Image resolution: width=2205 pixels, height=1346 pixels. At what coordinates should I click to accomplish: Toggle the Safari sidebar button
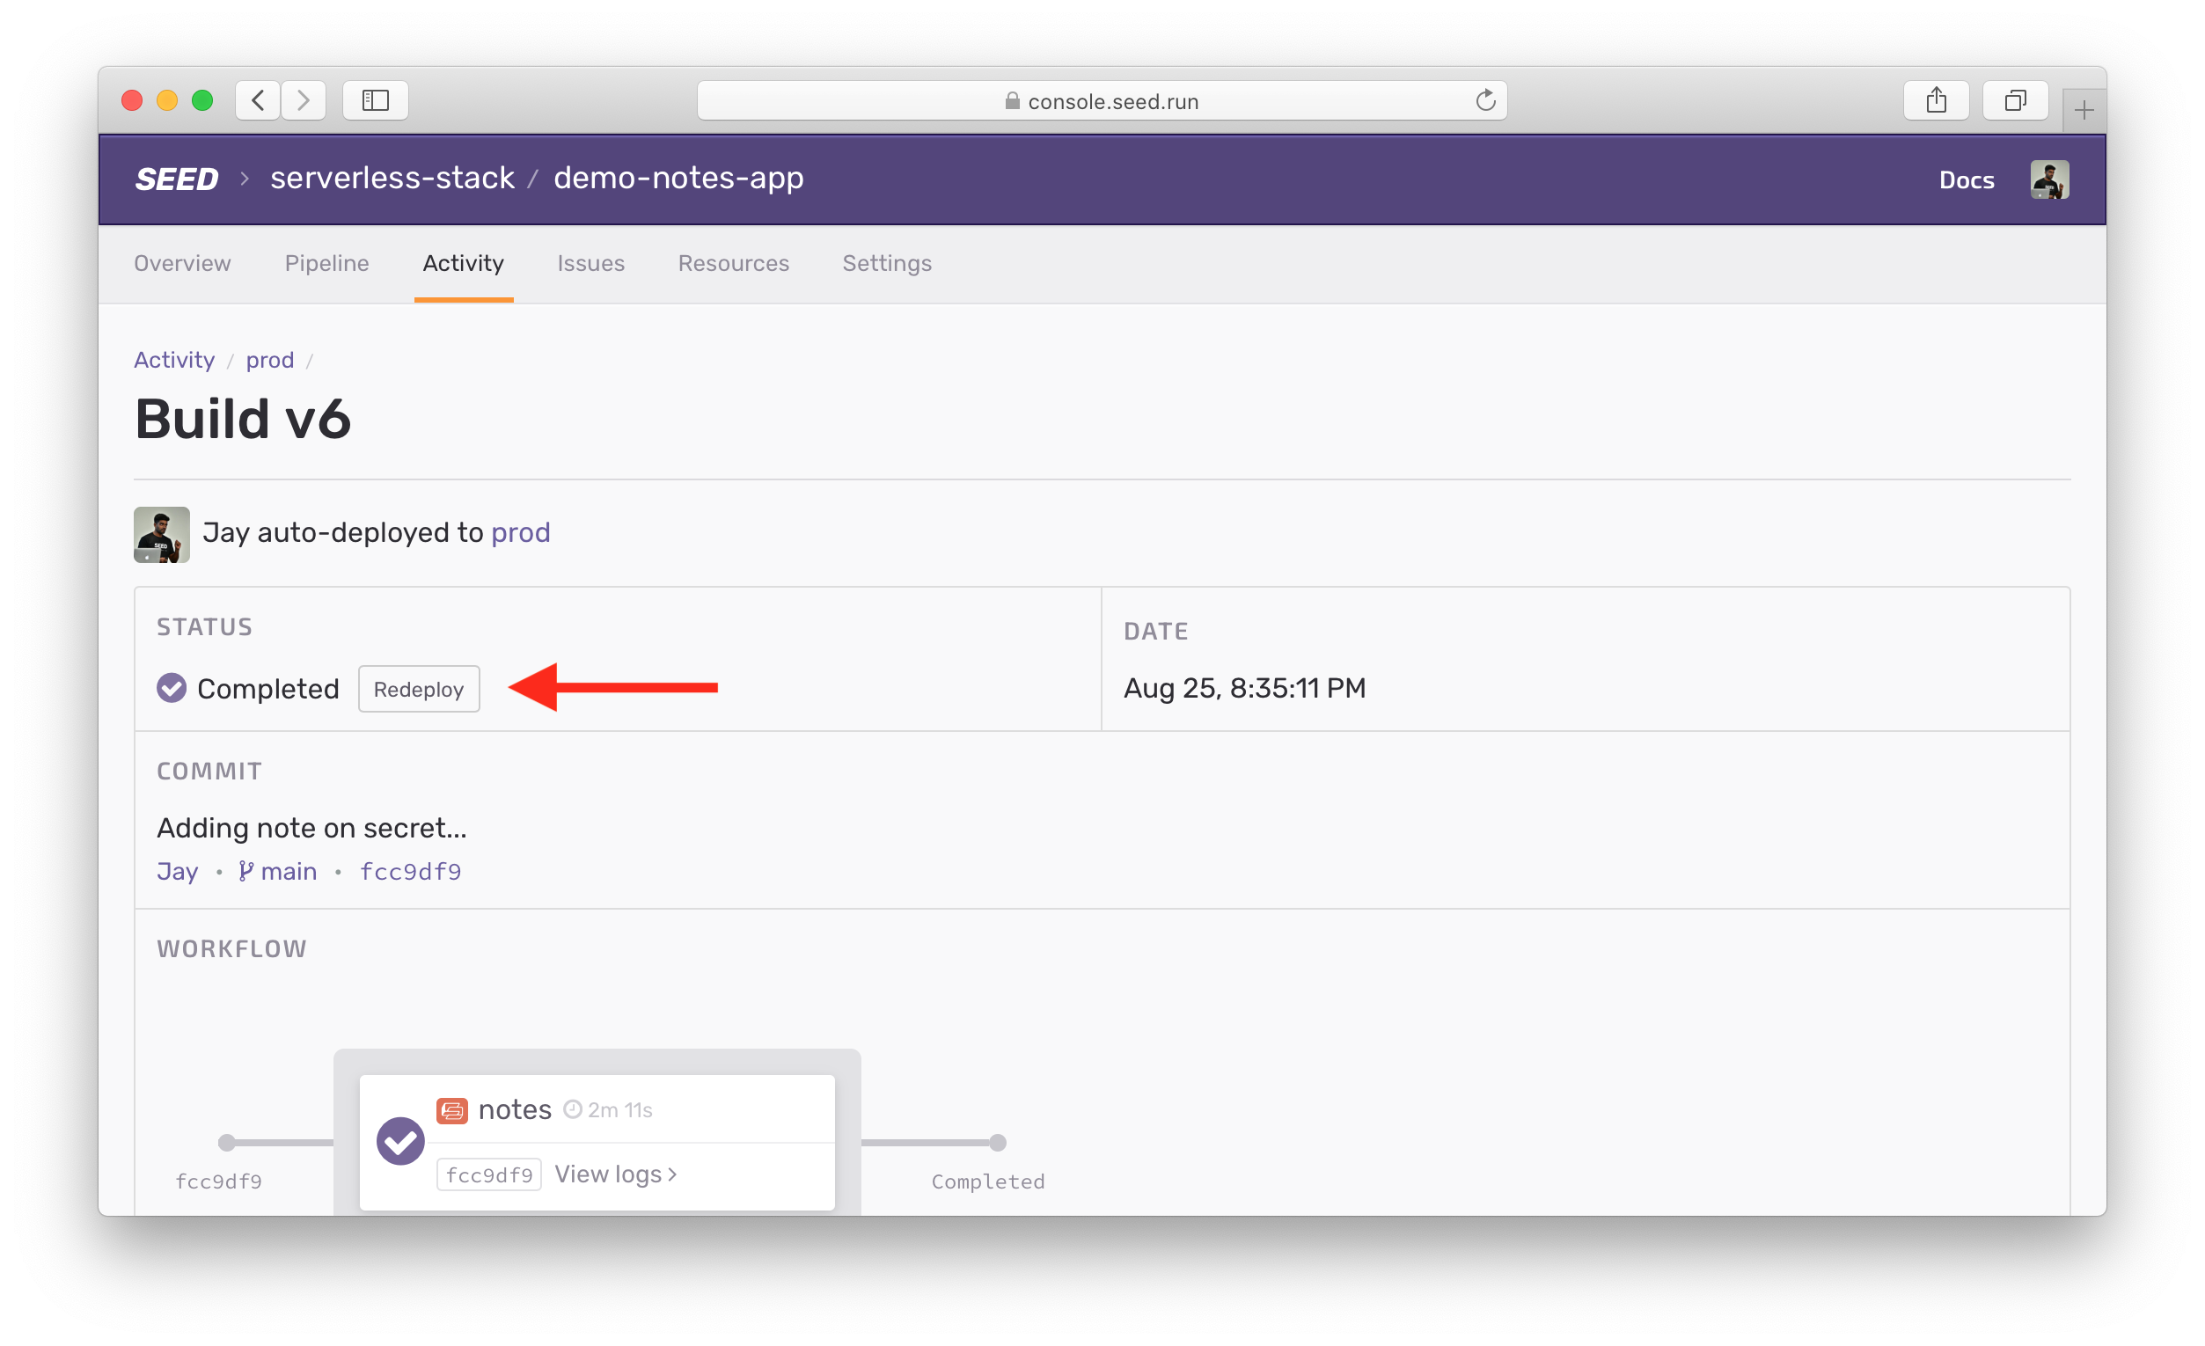375,100
